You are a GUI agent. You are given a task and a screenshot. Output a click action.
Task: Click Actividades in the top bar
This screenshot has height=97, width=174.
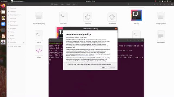pos(5,1)
